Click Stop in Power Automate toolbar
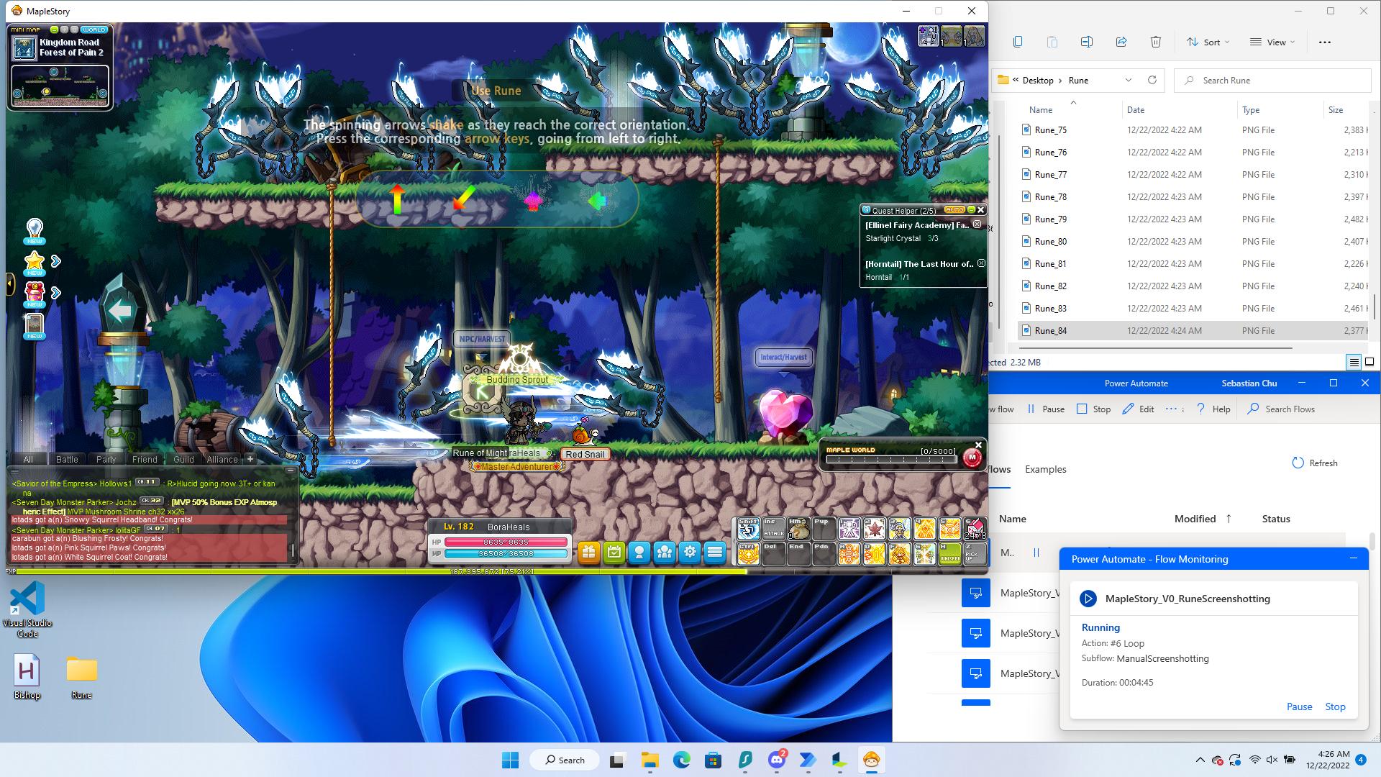The width and height of the screenshot is (1381, 777). [x=1093, y=409]
